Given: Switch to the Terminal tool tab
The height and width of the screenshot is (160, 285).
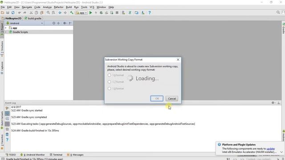Looking at the screenshot, I should 56,155.
